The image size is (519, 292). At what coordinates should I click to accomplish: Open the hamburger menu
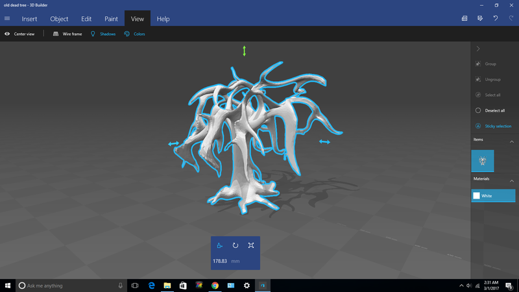pos(7,19)
